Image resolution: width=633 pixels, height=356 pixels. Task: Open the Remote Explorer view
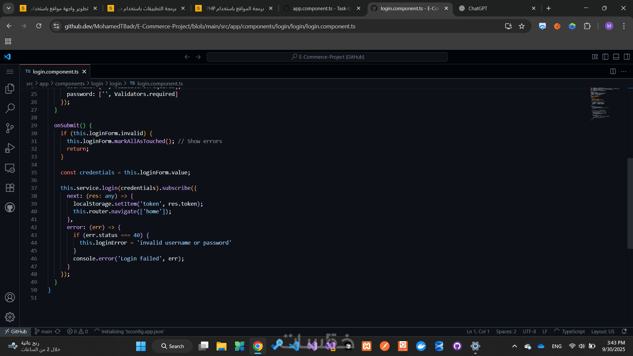point(10,168)
